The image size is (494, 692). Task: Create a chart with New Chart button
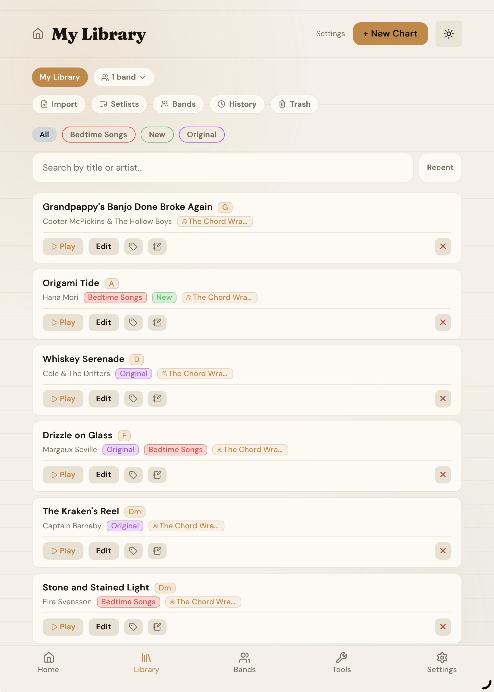pyautogui.click(x=390, y=34)
